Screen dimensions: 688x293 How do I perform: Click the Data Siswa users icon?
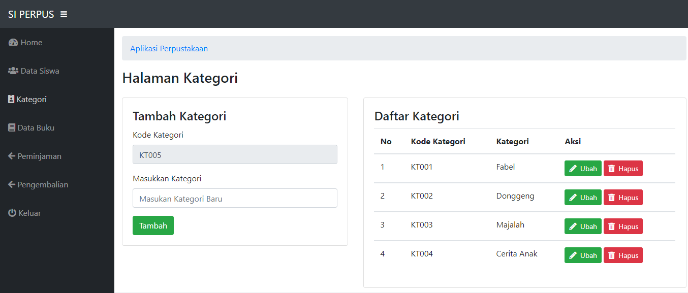13,71
